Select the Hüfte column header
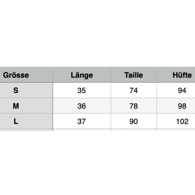195x195 pixels. pyautogui.click(x=182, y=75)
